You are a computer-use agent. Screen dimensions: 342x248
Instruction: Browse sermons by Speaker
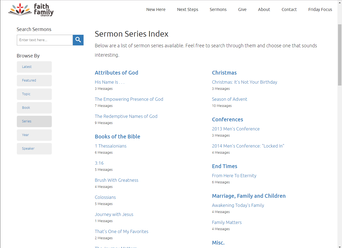(34, 149)
